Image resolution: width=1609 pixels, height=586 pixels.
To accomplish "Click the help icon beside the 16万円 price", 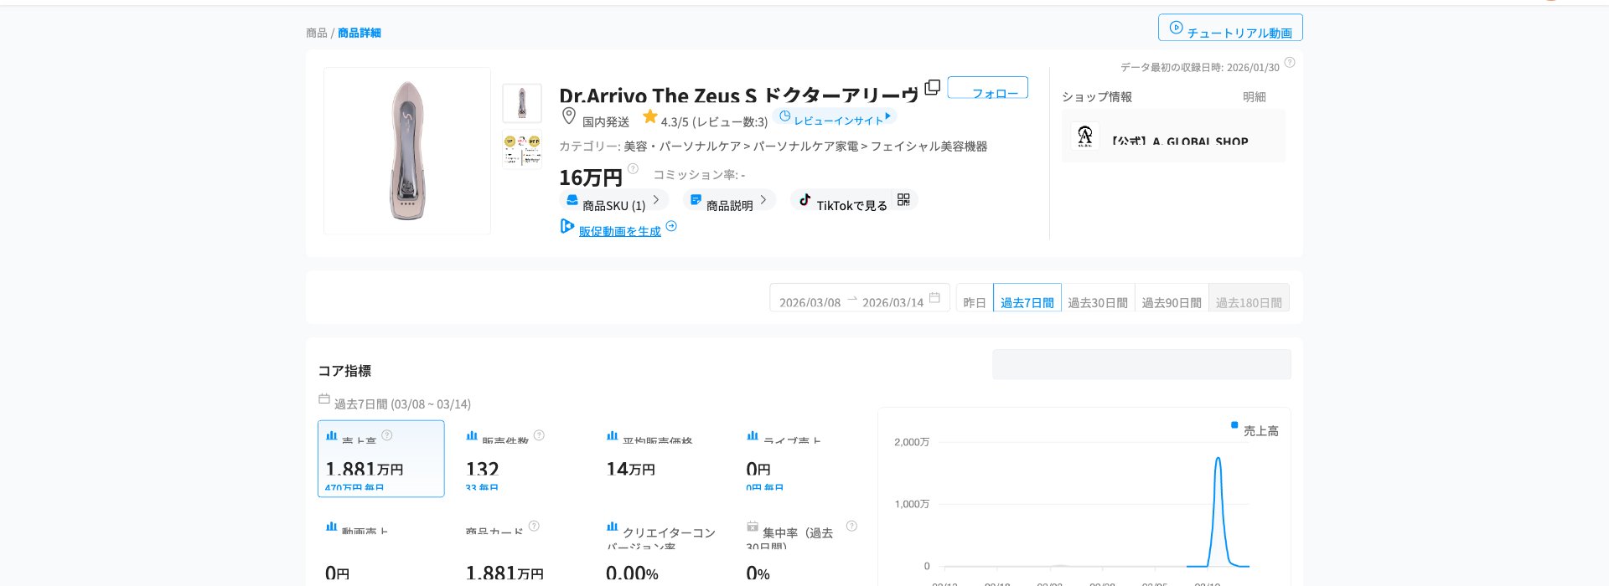I will coord(633,168).
